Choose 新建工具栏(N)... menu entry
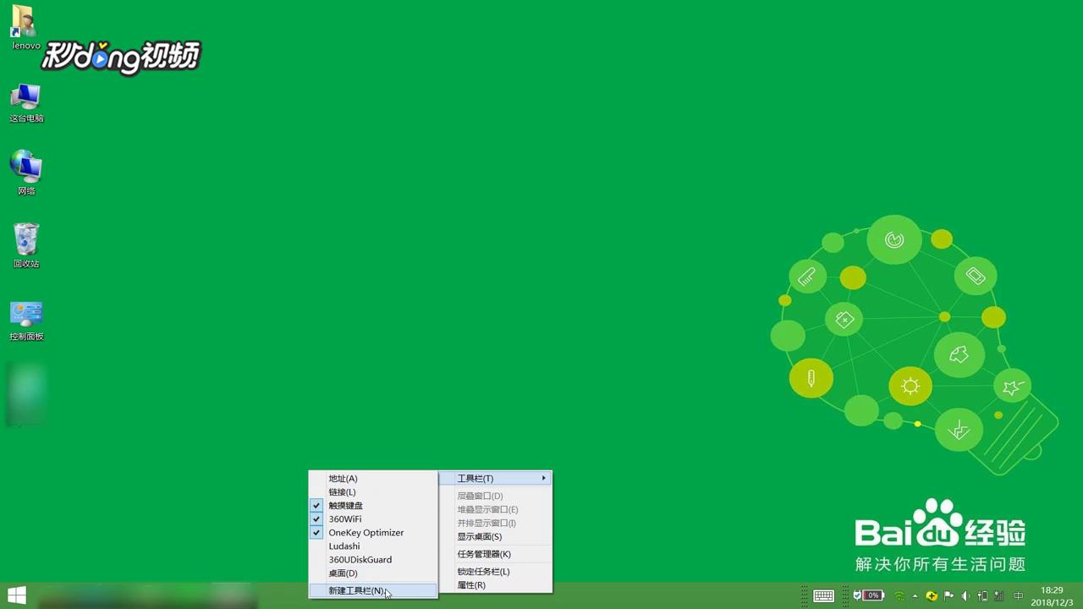 click(373, 590)
